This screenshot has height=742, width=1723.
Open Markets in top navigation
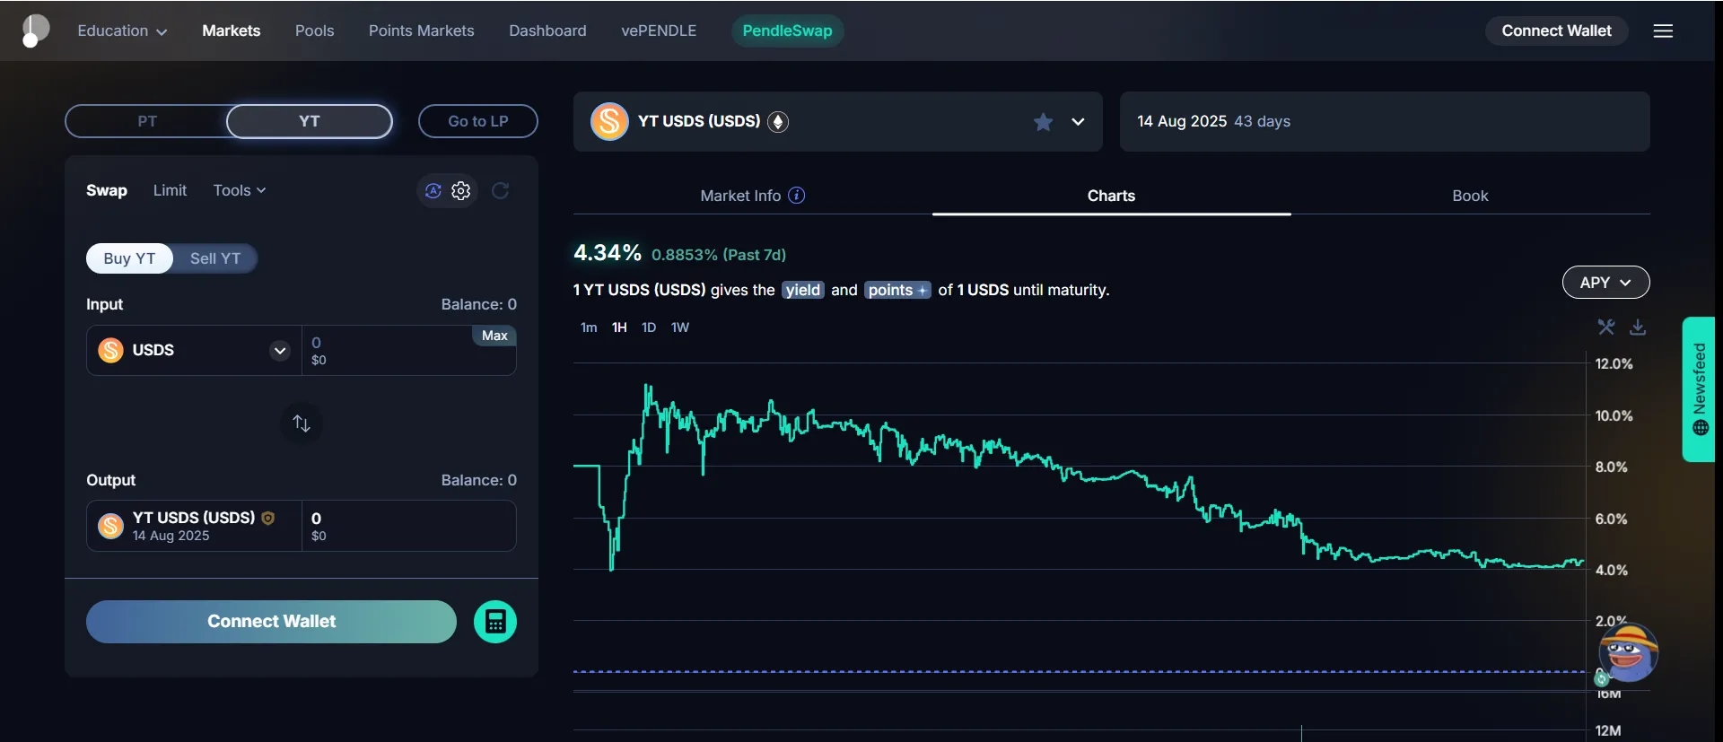tap(232, 31)
